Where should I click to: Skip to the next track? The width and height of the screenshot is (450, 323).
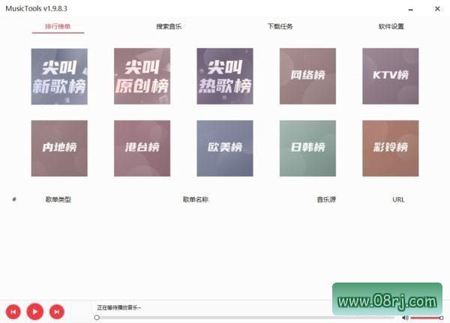tap(57, 312)
